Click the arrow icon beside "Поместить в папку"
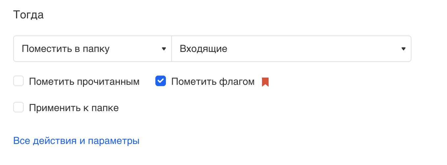Screen dimensions: 447x165 pos(164,49)
